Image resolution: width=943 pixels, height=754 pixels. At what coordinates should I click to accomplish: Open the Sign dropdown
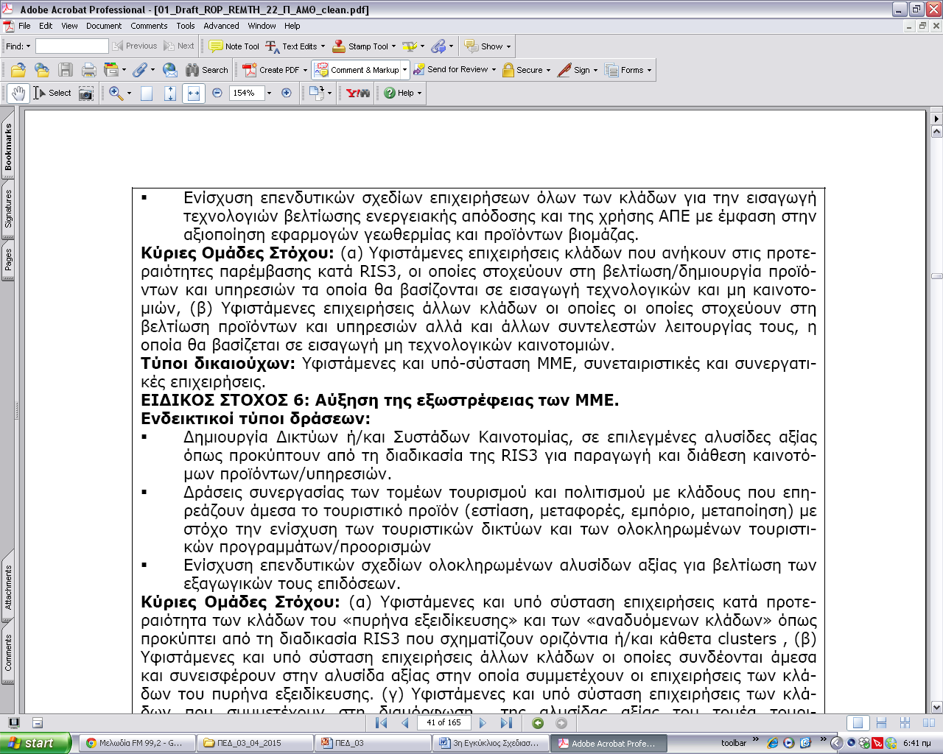click(x=578, y=70)
